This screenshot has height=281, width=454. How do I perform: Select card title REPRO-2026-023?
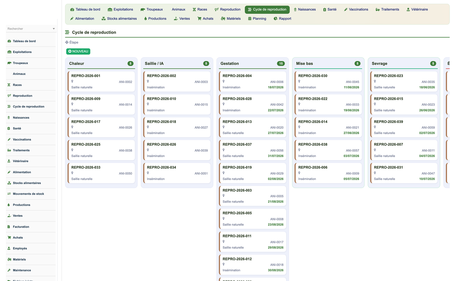(x=388, y=76)
